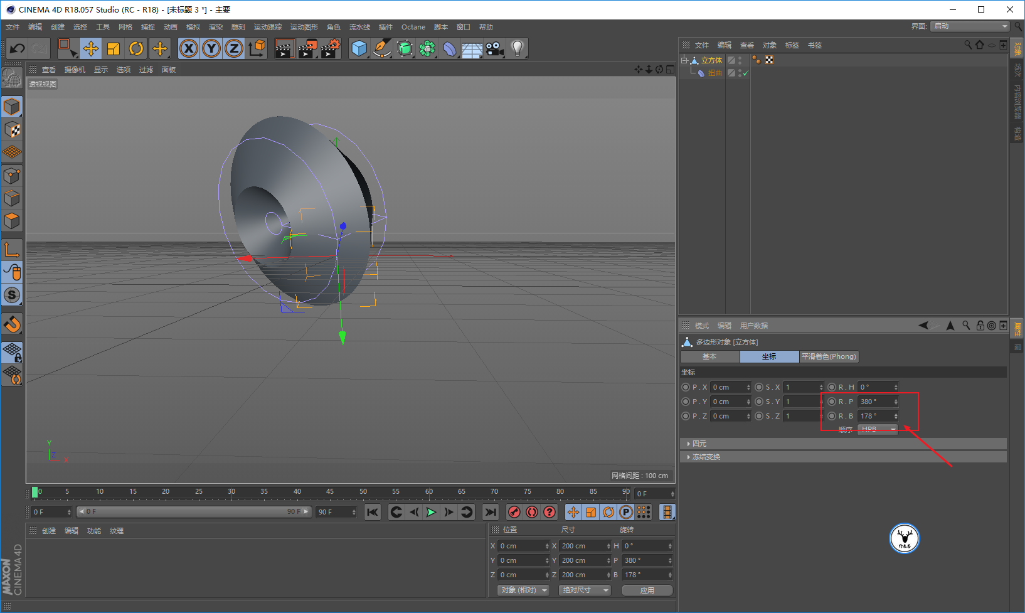
Task: Switch to 平滑着色(Phong) tab
Action: point(829,356)
